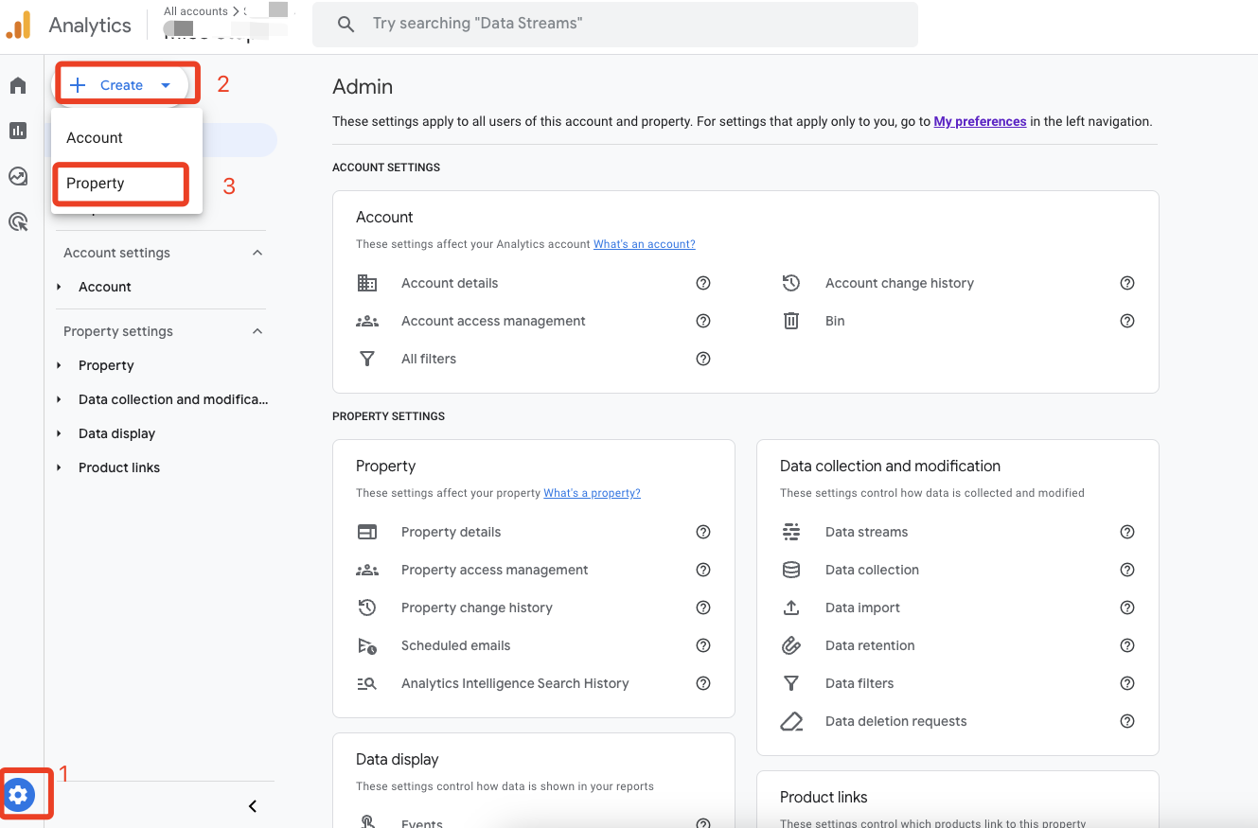Open the Home icon in left rail
Image resolution: width=1258 pixels, height=828 pixels.
[x=18, y=86]
